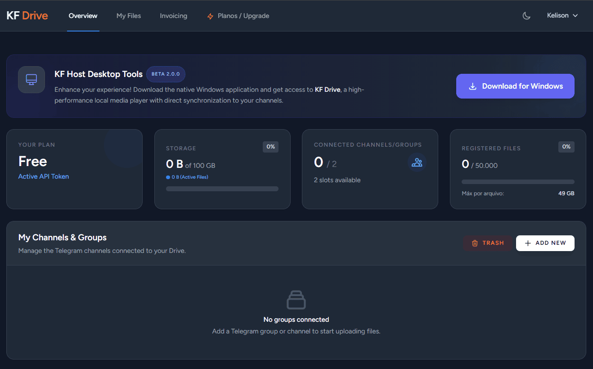Click the BETA 2.0.0 badge
593x369 pixels.
pos(166,74)
